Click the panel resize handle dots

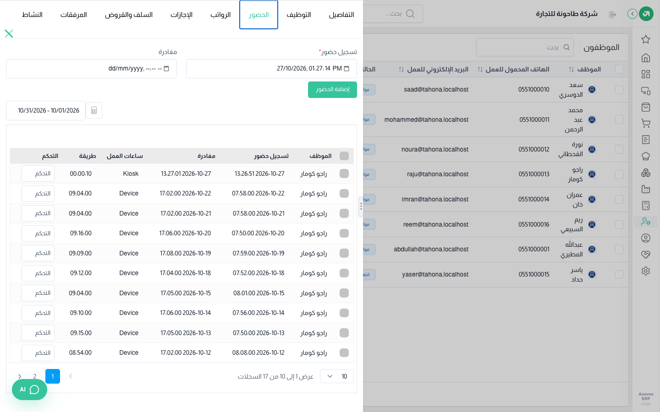click(x=361, y=206)
